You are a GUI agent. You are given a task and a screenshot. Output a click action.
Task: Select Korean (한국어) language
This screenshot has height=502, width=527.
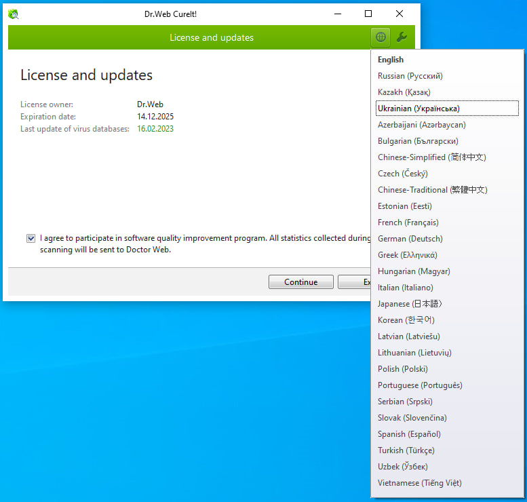(447, 320)
